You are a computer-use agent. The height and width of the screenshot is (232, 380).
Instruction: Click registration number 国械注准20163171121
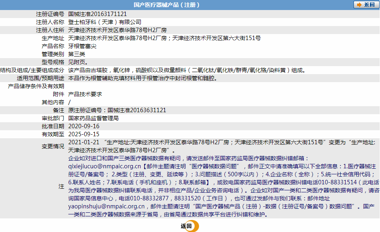click(98, 14)
